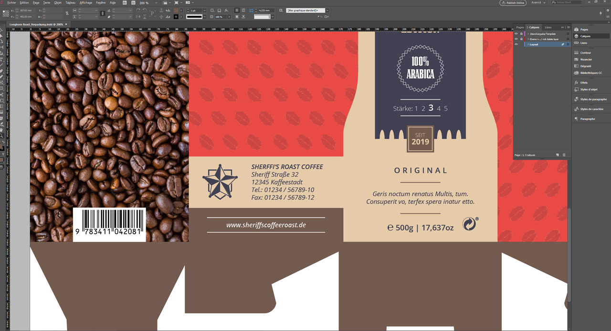Screen dimensions: 611x331
Task: Toggle visibility of Layout layer
Action: pos(516,44)
